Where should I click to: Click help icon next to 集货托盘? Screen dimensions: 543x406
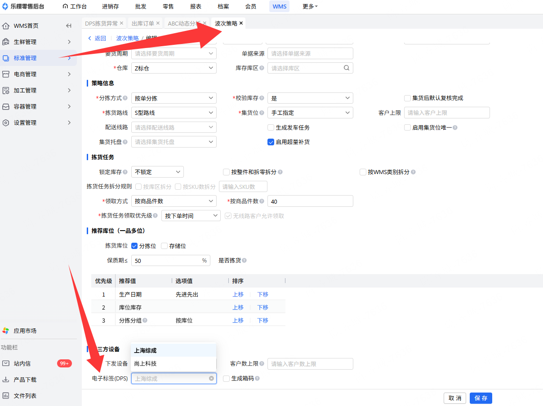click(x=125, y=142)
